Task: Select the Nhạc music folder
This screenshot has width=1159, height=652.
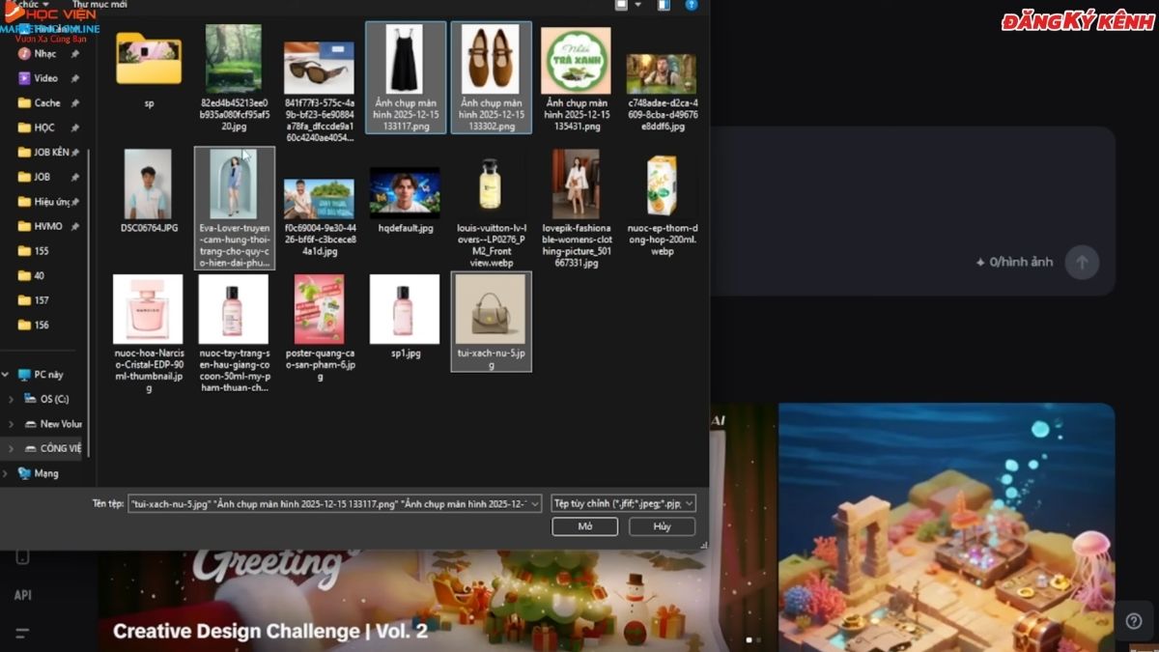Action: click(x=44, y=54)
